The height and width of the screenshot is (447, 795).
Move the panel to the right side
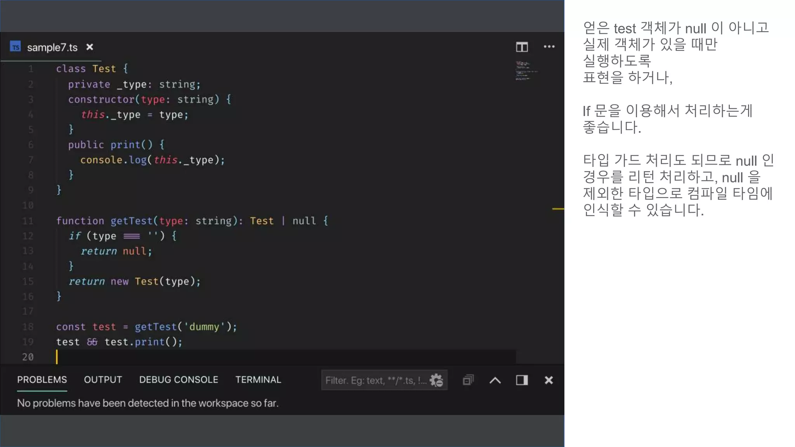pos(522,380)
